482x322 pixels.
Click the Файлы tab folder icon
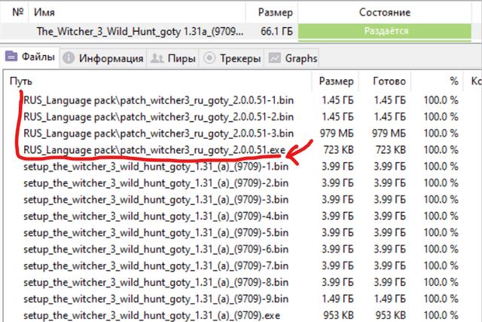pyautogui.click(x=11, y=58)
